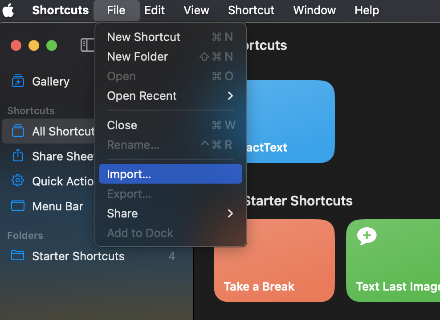The width and height of the screenshot is (440, 320).
Task: Open the Text Last Image shortcut
Action: (x=393, y=261)
